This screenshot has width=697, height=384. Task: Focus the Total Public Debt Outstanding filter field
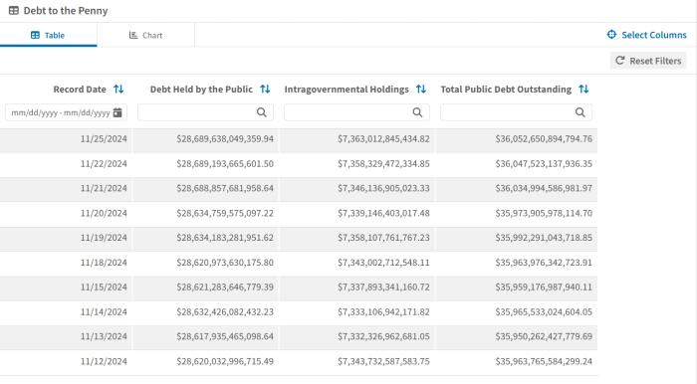pos(516,112)
